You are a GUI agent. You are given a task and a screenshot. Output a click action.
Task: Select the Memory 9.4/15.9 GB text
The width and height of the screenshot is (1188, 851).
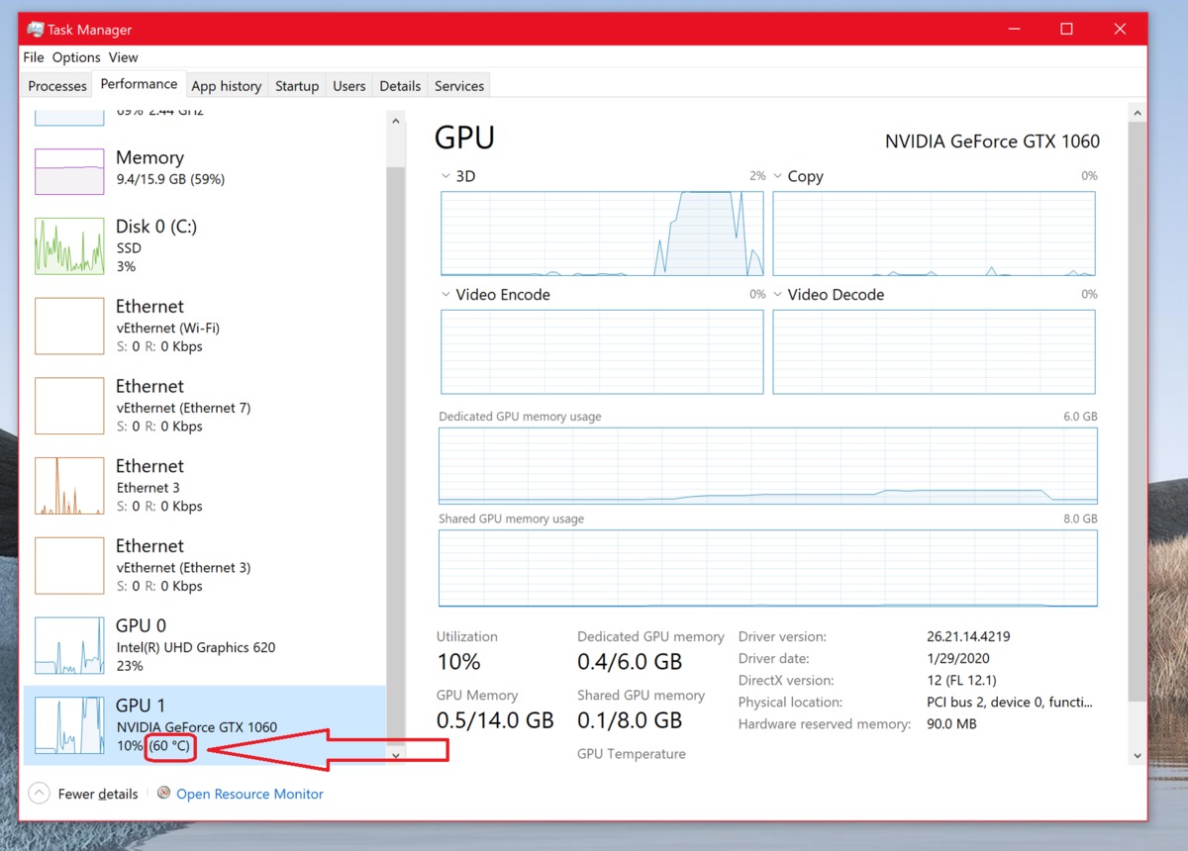pos(170,180)
